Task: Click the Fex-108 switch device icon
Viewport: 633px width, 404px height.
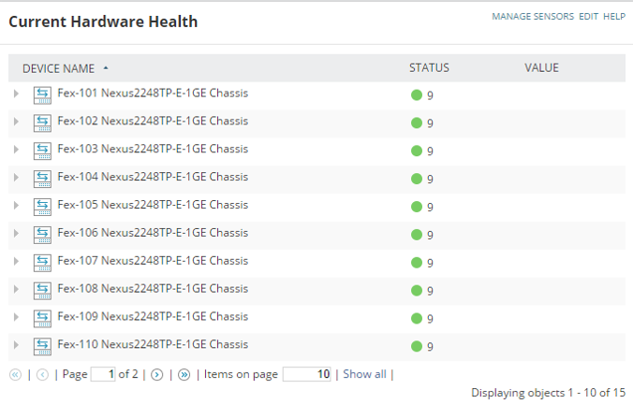Action: [x=42, y=291]
